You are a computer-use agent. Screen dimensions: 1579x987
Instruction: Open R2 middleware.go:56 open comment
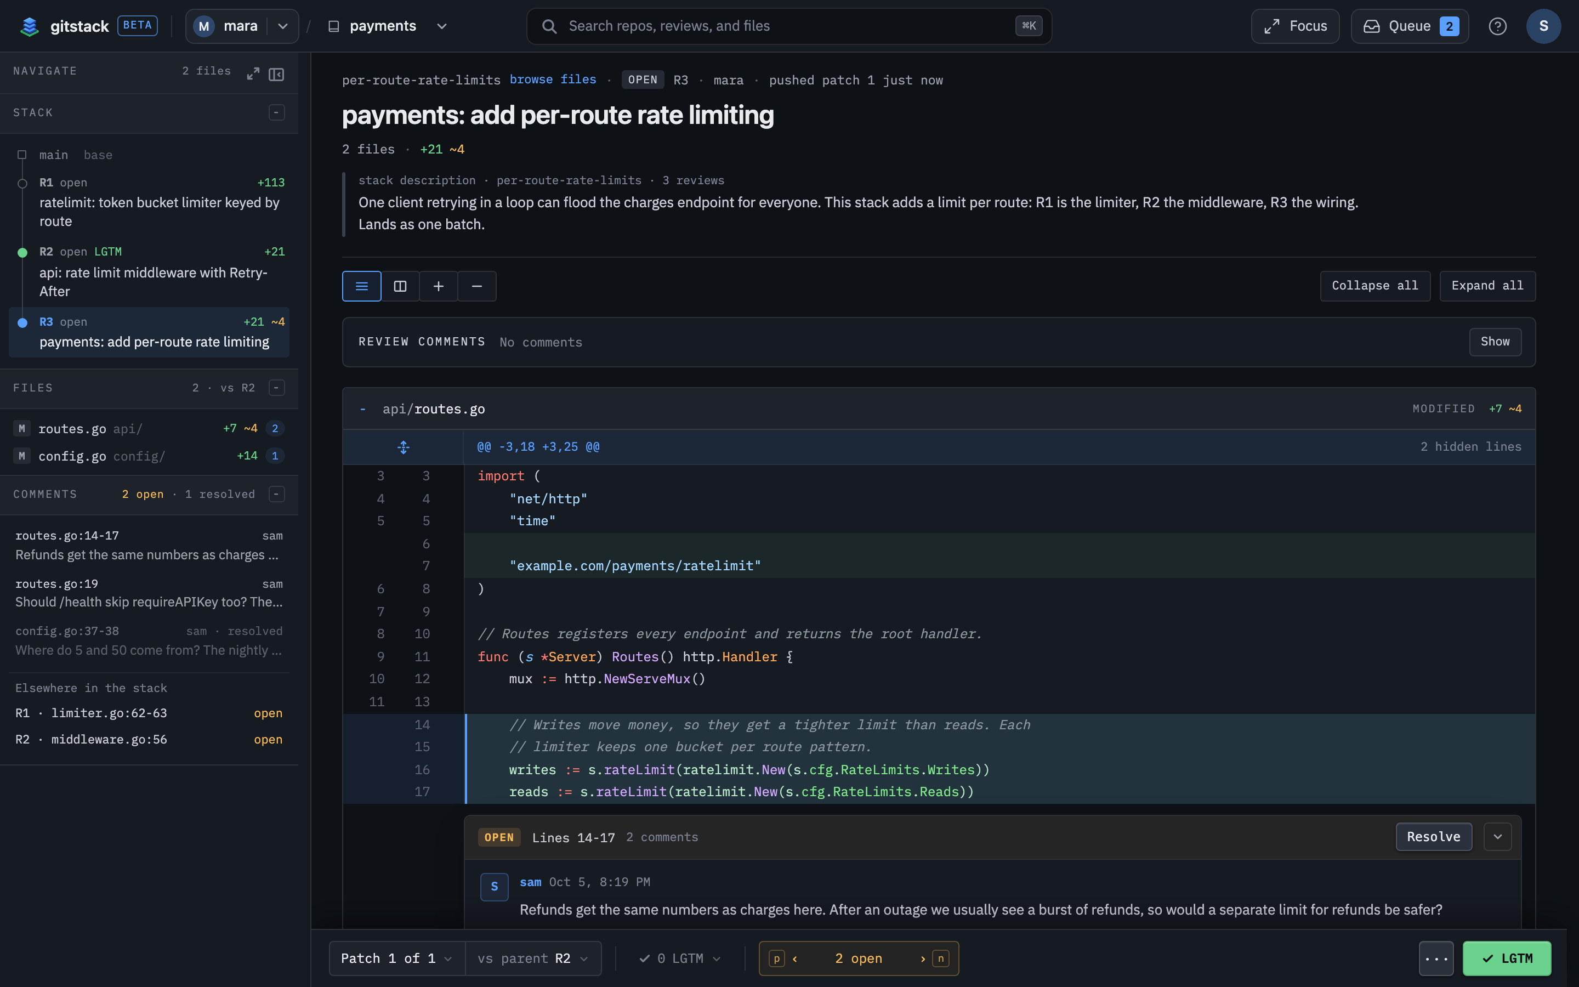tap(149, 740)
